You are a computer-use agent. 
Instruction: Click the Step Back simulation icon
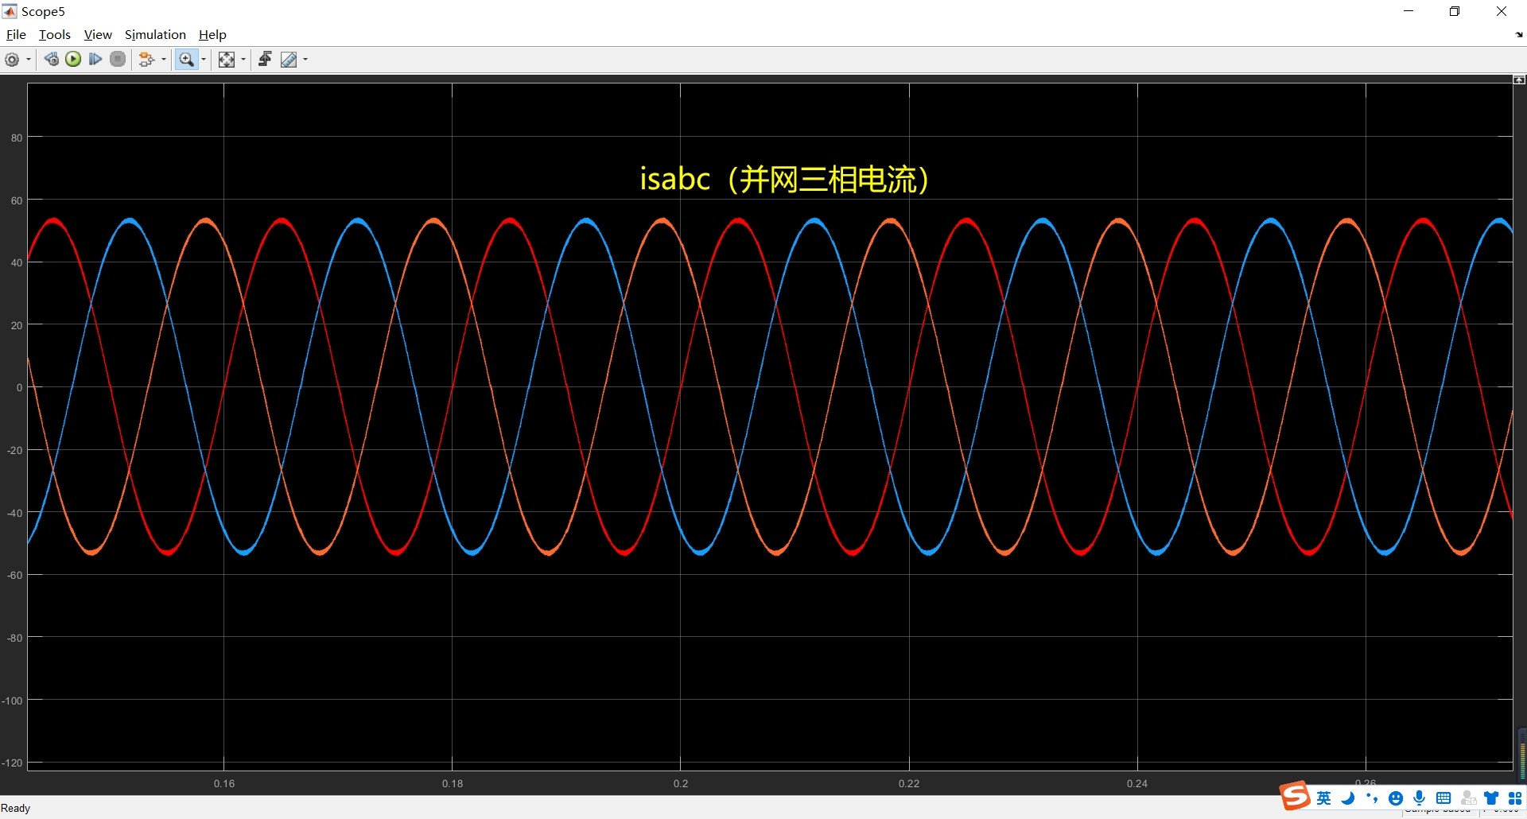(51, 60)
